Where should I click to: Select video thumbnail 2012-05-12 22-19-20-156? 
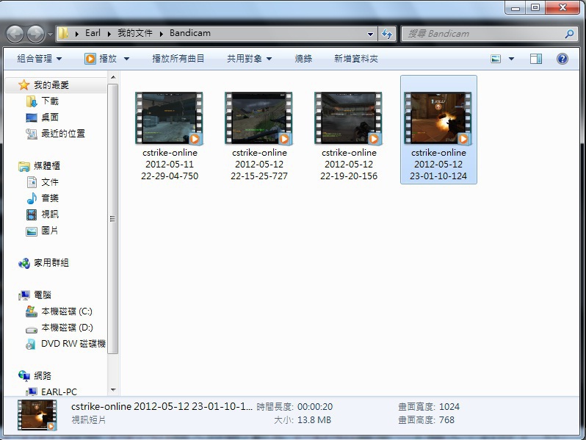coord(349,118)
